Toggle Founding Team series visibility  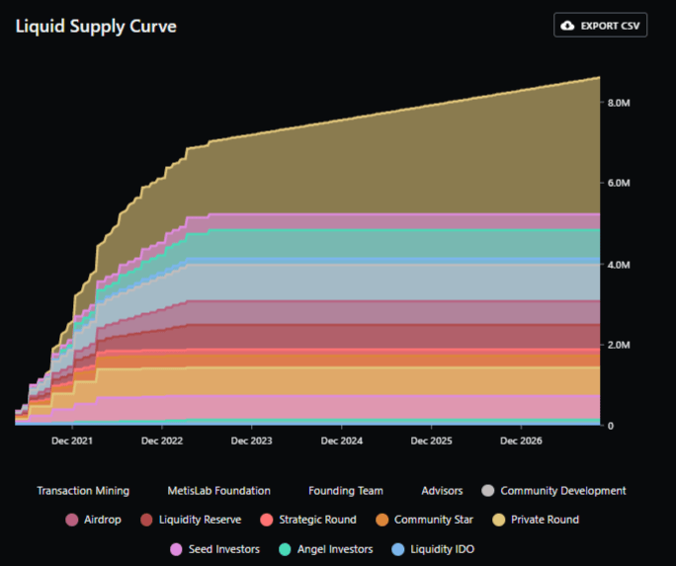(x=346, y=491)
